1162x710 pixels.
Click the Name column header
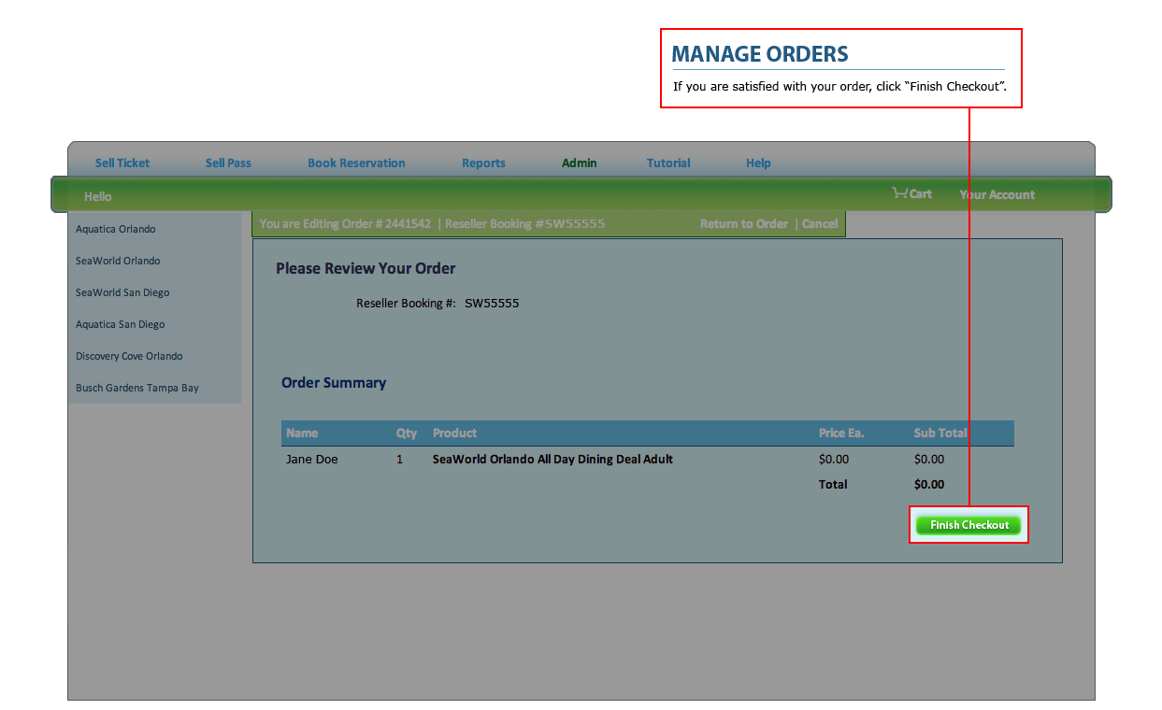pyautogui.click(x=302, y=433)
